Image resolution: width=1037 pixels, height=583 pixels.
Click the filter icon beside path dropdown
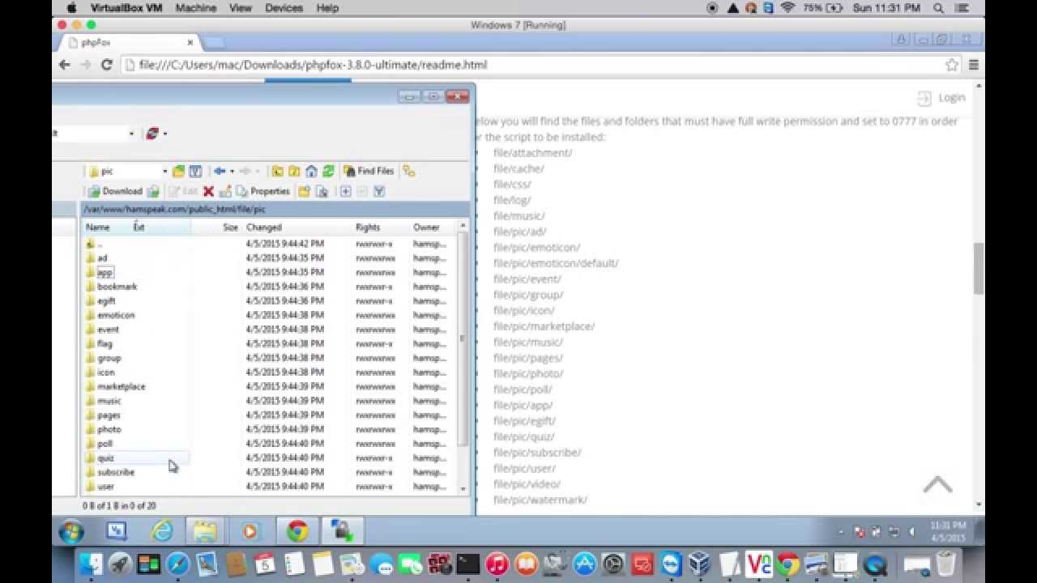pos(195,171)
